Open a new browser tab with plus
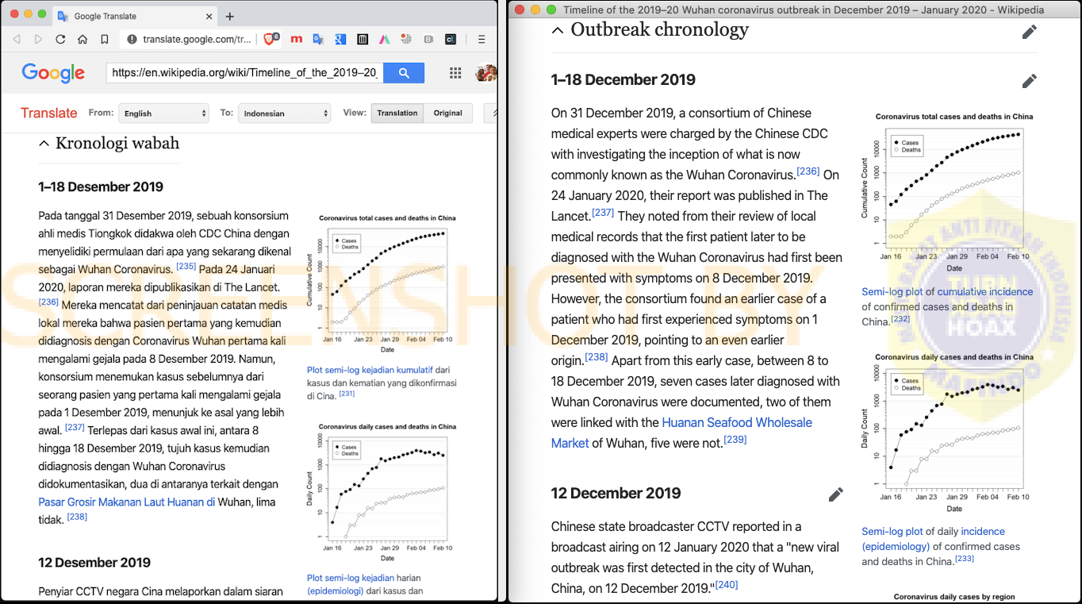This screenshot has height=604, width=1082. click(x=230, y=16)
